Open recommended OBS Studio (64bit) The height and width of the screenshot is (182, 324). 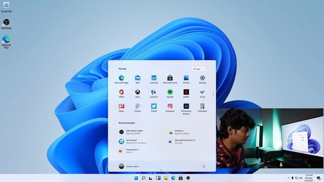click(x=131, y=132)
